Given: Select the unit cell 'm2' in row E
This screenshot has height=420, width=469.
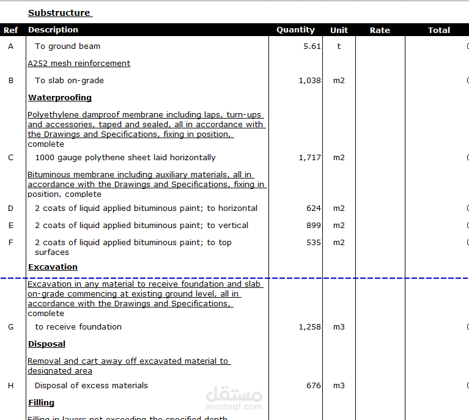Looking at the screenshot, I should 339,225.
